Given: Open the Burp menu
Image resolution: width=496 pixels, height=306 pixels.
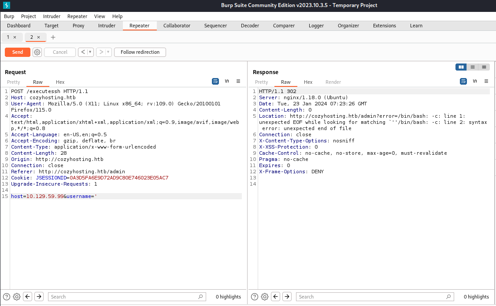Looking at the screenshot, I should [9, 16].
